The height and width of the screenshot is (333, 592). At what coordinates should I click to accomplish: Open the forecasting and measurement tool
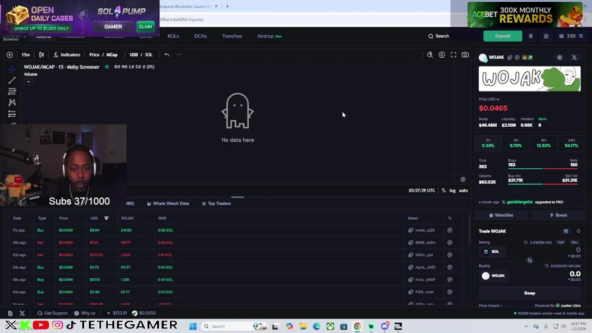(x=12, y=114)
